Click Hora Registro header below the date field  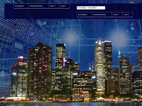(84, 15)
